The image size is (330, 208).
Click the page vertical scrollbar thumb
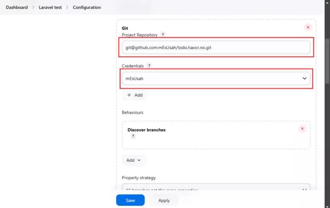[x=327, y=61]
